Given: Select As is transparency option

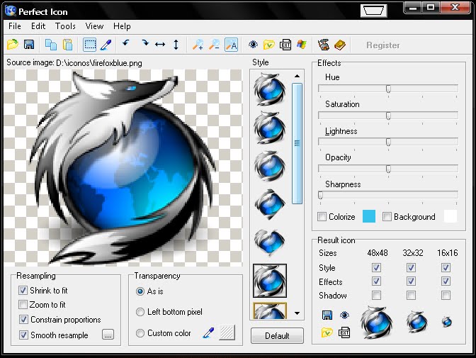Looking at the screenshot, I should point(140,291).
